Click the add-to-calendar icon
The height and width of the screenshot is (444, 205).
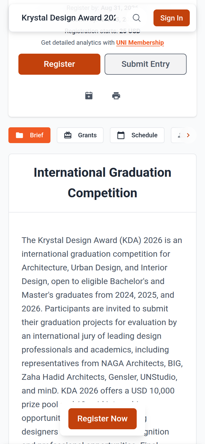point(89,95)
